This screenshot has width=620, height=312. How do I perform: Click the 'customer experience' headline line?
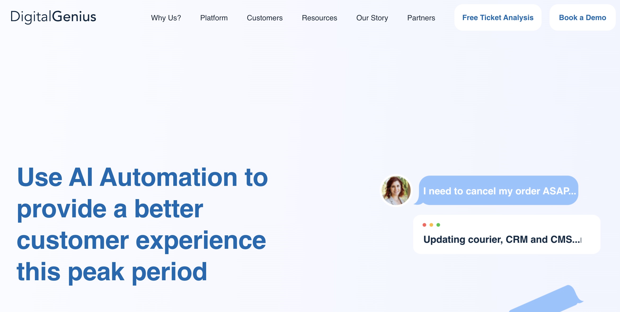click(141, 240)
